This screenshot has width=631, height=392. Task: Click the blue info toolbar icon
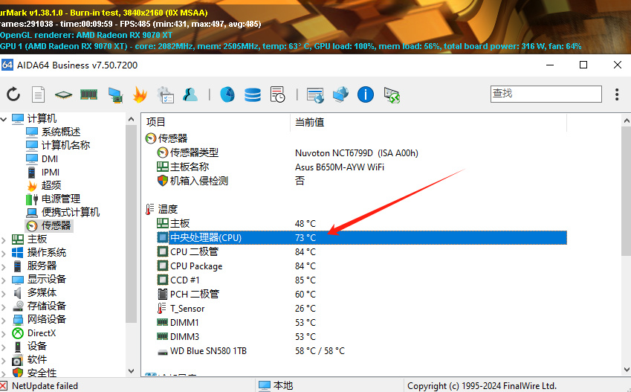(x=366, y=94)
